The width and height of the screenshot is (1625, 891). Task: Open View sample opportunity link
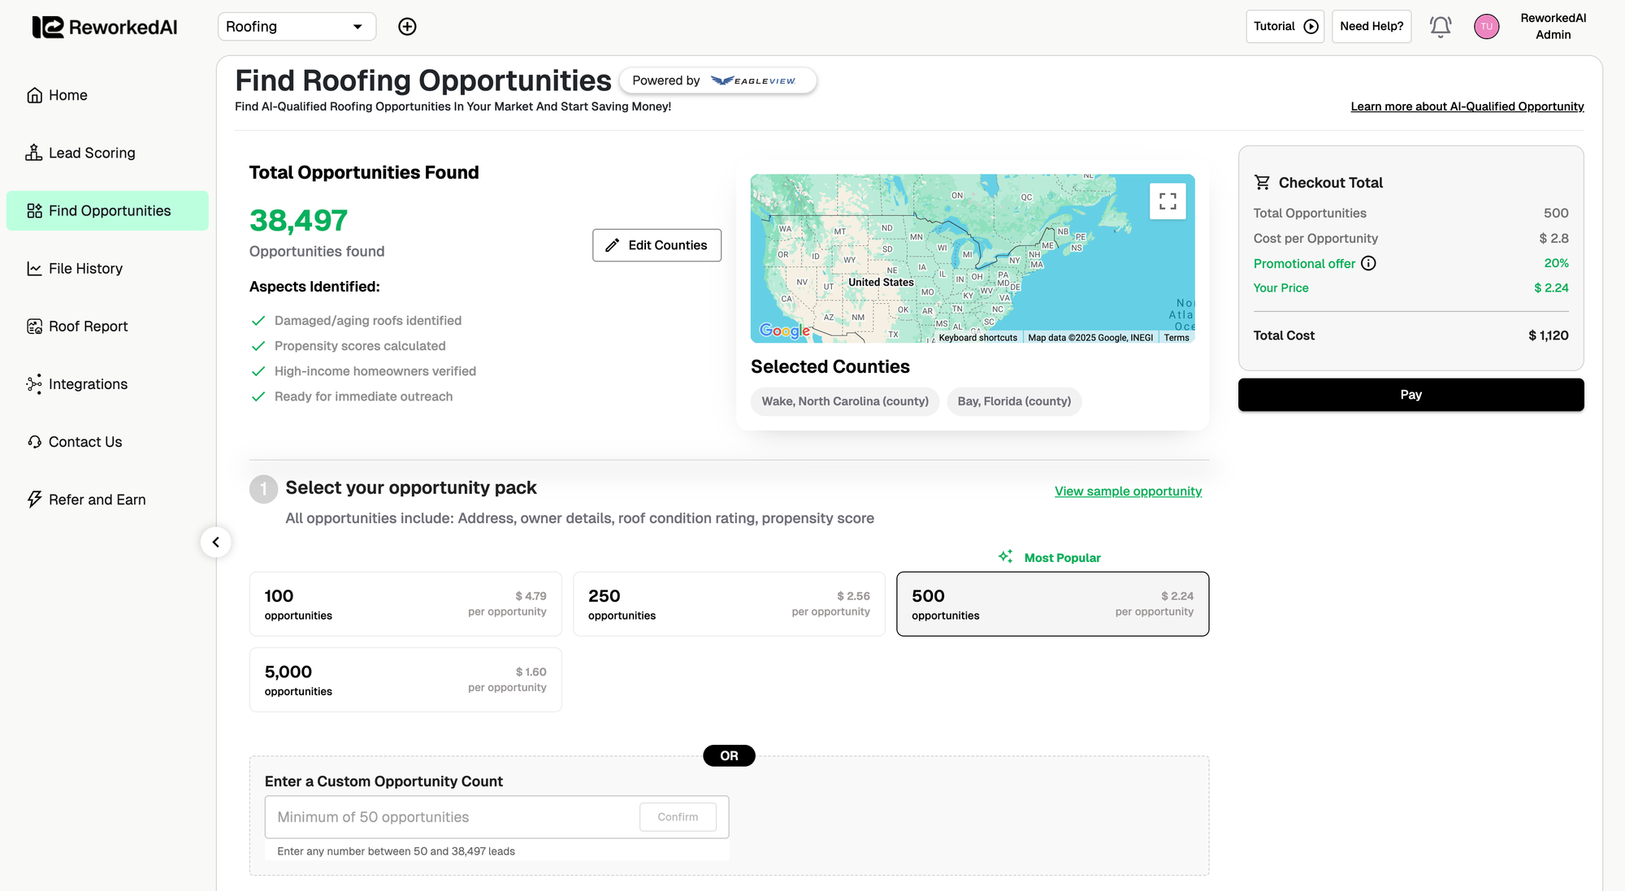pyautogui.click(x=1128, y=491)
